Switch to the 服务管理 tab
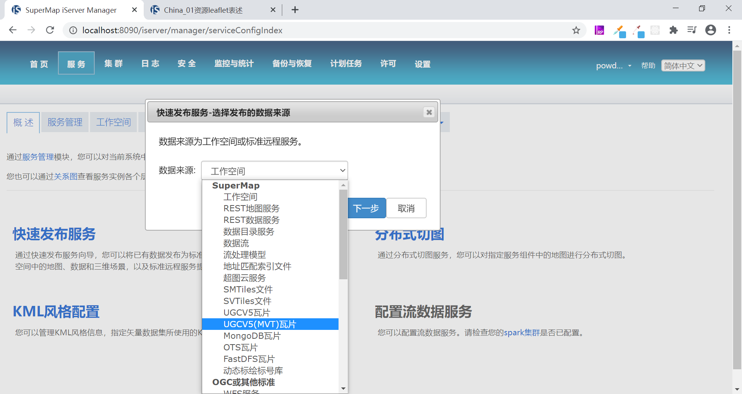This screenshot has height=394, width=742. [65, 122]
